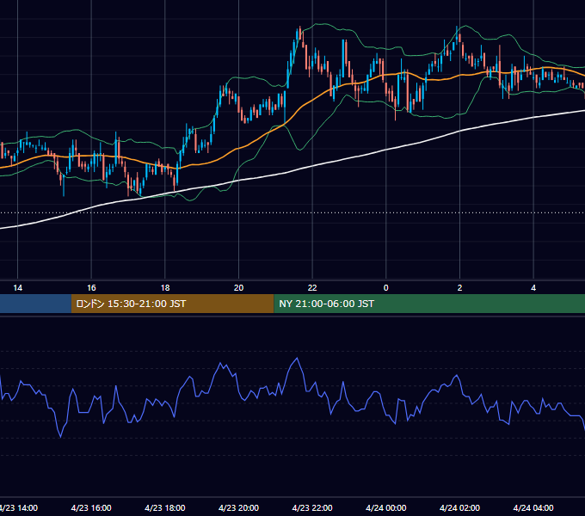Click the 22 hour axis label
This screenshot has height=516, width=585.
[312, 288]
